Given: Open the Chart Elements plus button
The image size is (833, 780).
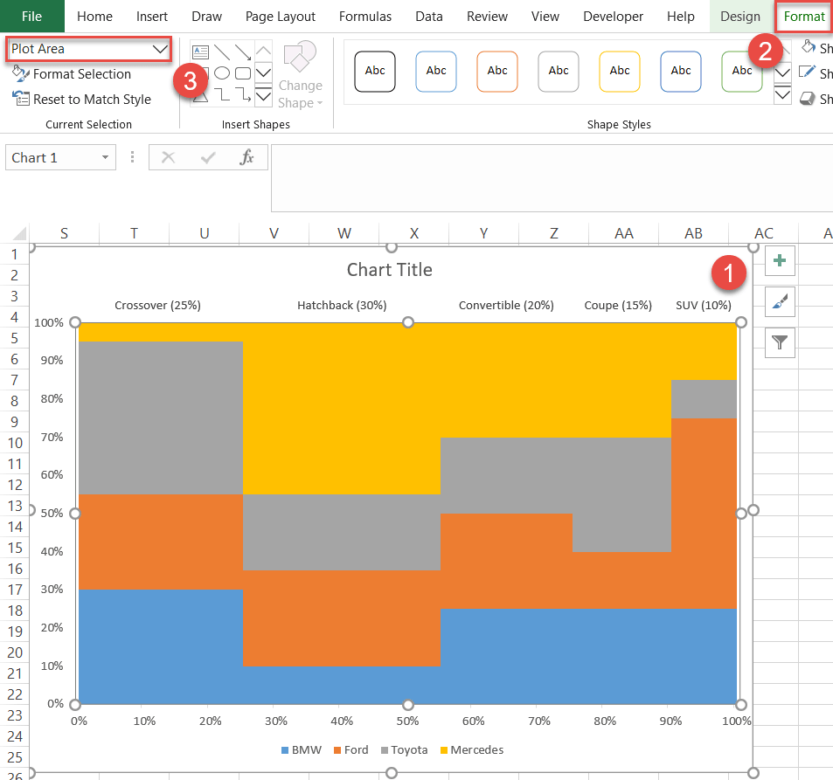Looking at the screenshot, I should coord(780,260).
